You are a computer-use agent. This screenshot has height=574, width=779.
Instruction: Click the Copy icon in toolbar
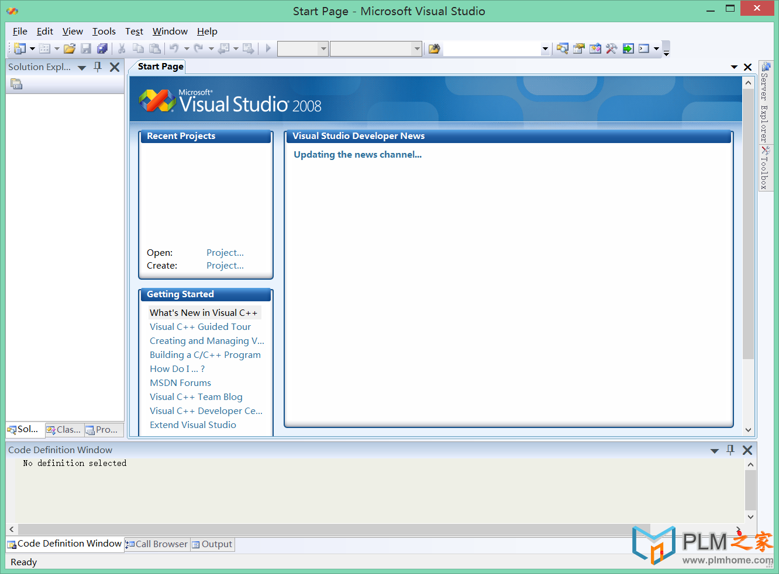(138, 48)
